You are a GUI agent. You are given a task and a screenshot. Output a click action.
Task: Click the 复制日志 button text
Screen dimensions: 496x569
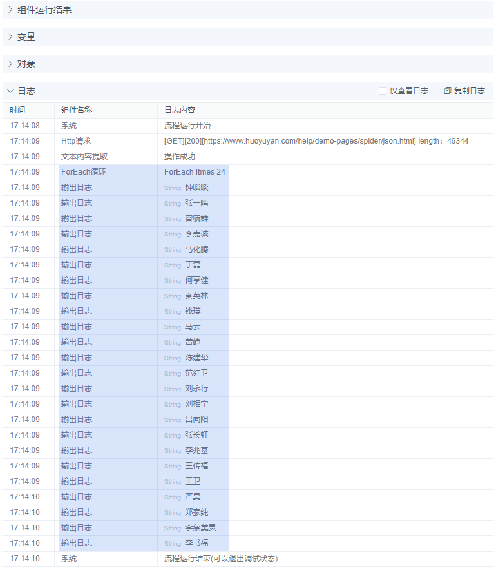click(470, 91)
